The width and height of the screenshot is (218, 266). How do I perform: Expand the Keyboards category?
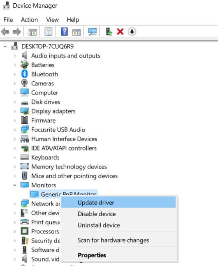coord(15,157)
